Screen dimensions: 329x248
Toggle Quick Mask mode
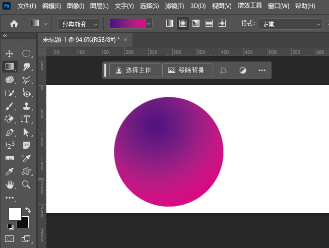click(9, 239)
